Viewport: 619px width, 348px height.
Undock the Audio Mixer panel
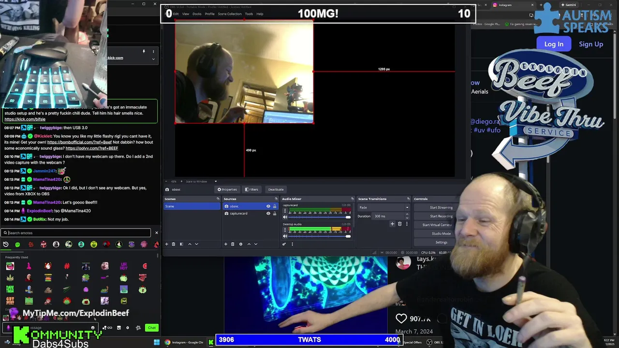click(x=352, y=199)
